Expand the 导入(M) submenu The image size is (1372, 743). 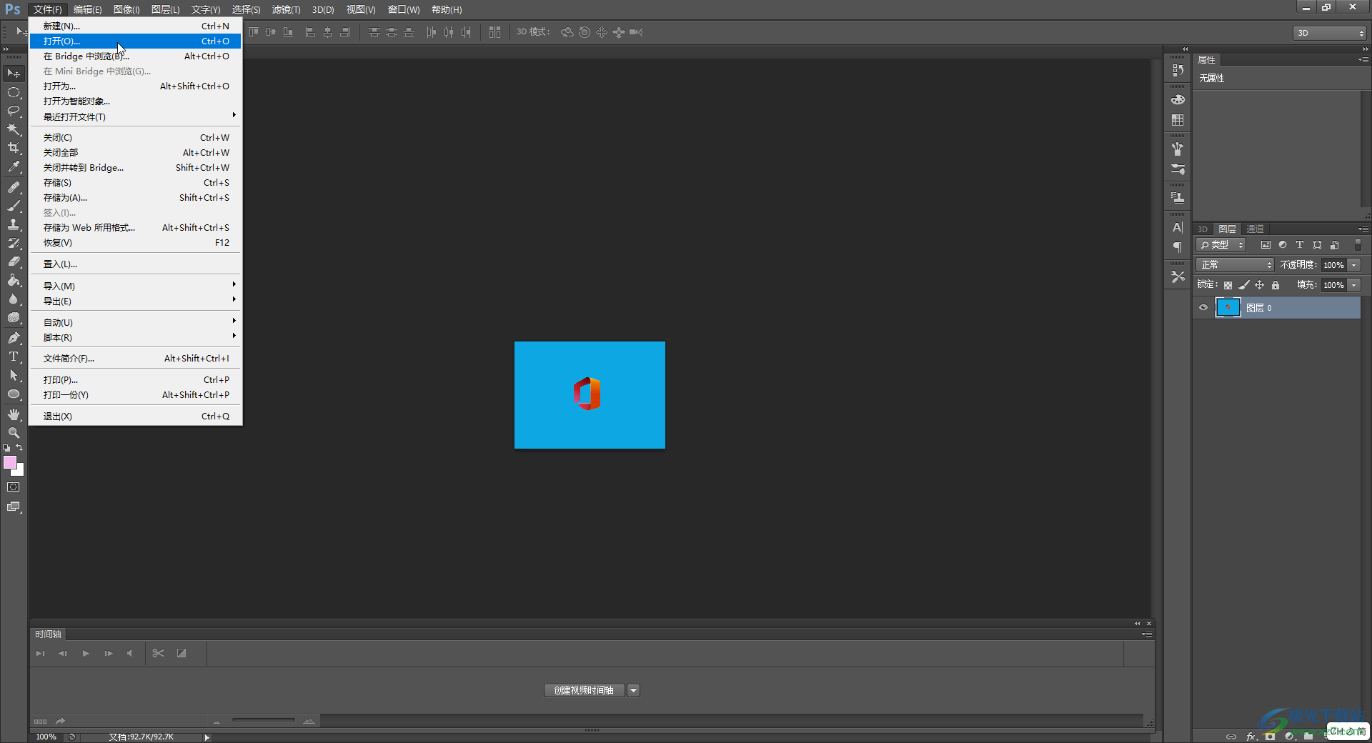tap(136, 286)
